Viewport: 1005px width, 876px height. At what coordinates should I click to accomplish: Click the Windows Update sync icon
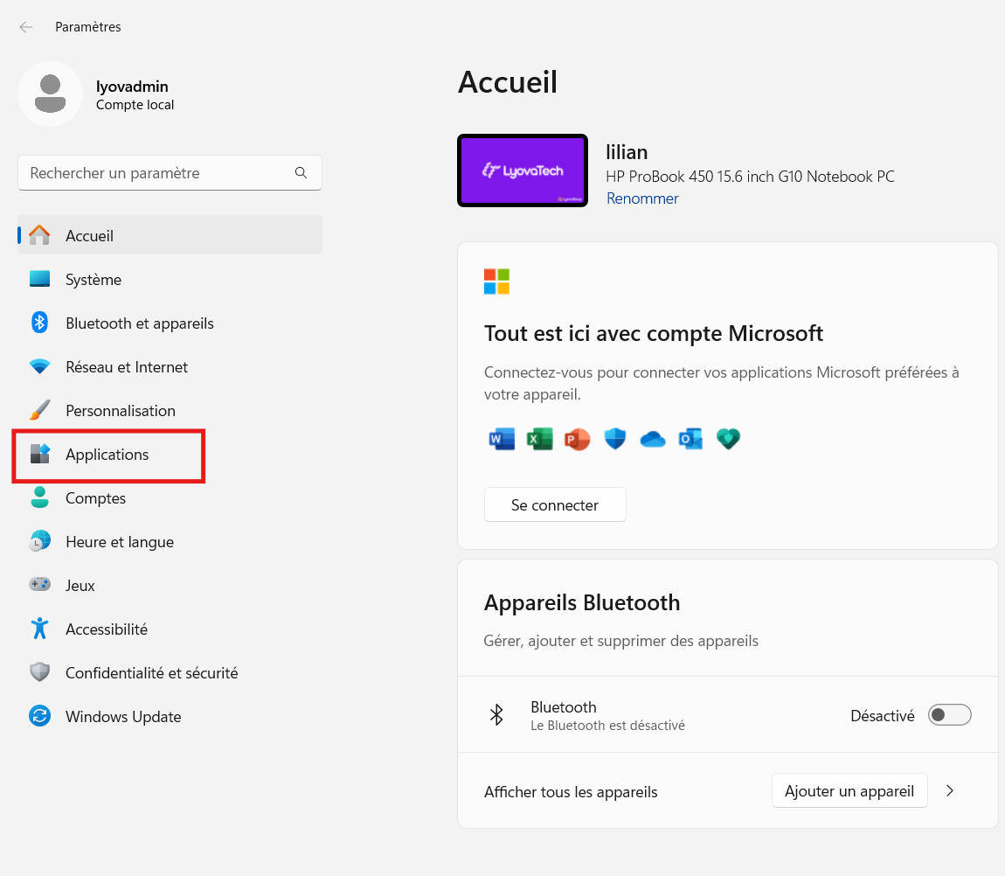pos(39,716)
